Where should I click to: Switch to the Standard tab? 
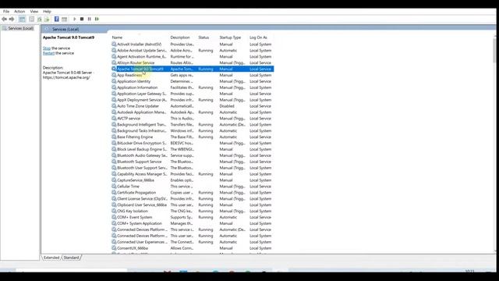[x=71, y=258]
